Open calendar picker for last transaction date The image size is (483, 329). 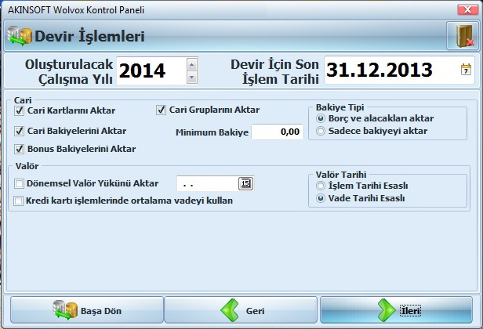pos(466,70)
